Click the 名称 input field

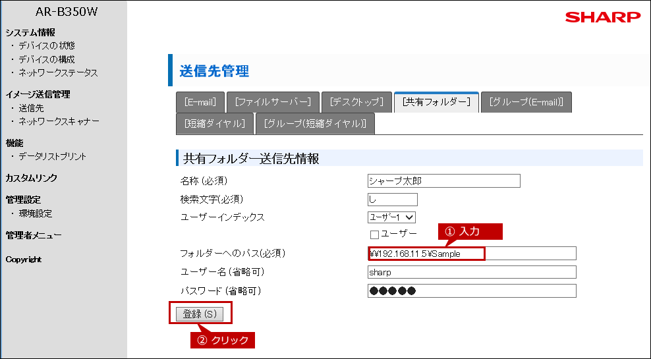[443, 181]
